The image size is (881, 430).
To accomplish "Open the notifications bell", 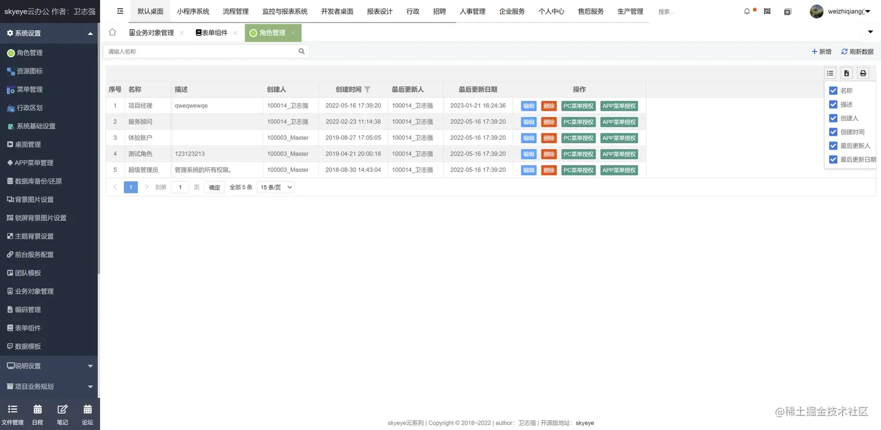I will point(747,11).
